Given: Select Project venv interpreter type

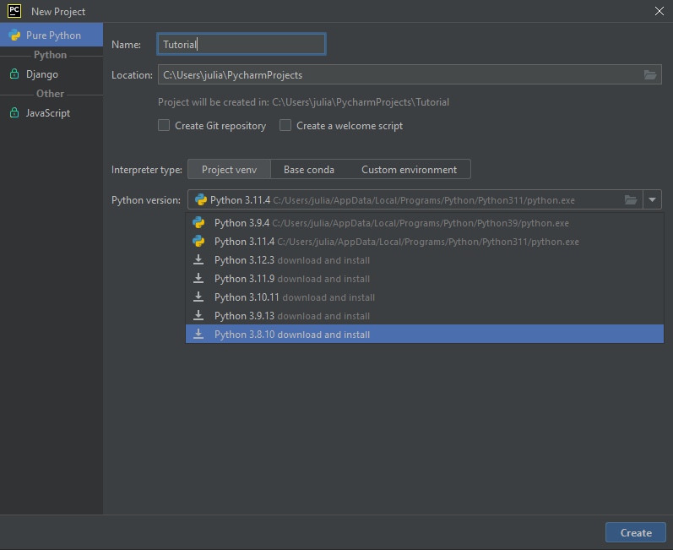Looking at the screenshot, I should [x=229, y=169].
